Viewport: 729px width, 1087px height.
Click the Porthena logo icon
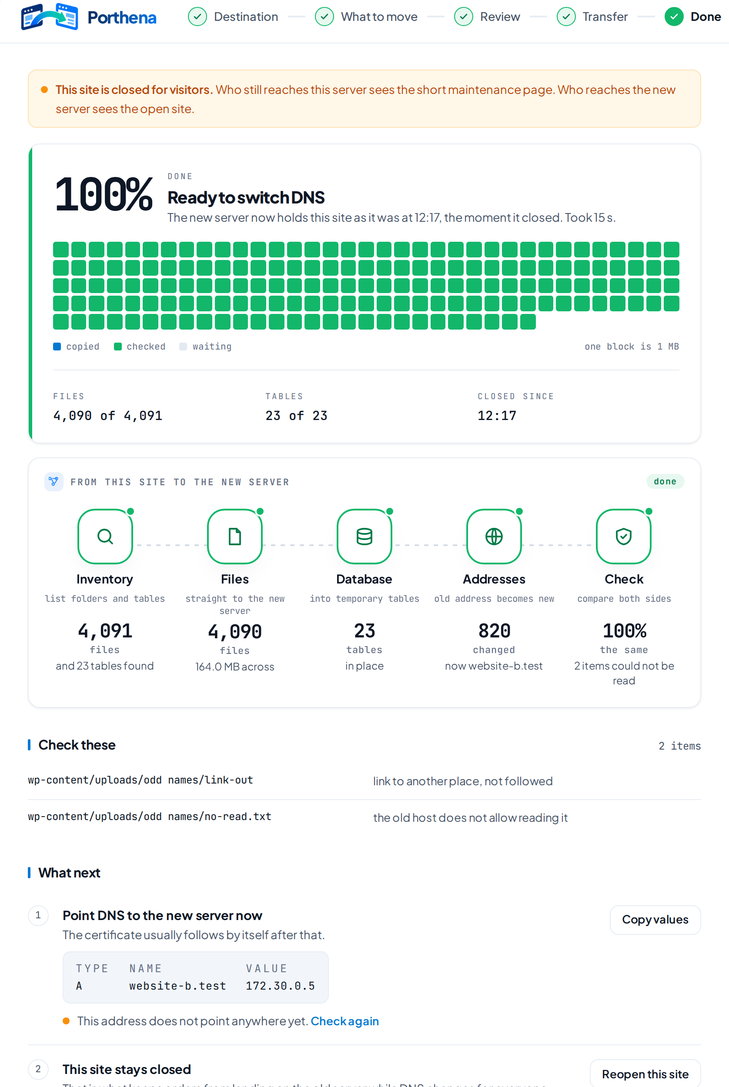pos(49,17)
